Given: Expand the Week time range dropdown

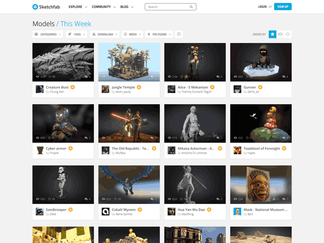Looking at the screenshot, I should click(132, 34).
